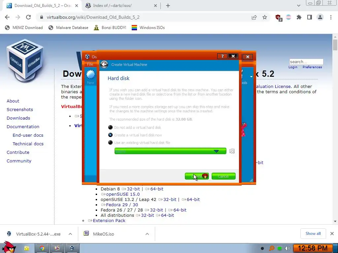The image size is (338, 253).
Task: Bookmark this page with the star icon
Action: pos(265,17)
